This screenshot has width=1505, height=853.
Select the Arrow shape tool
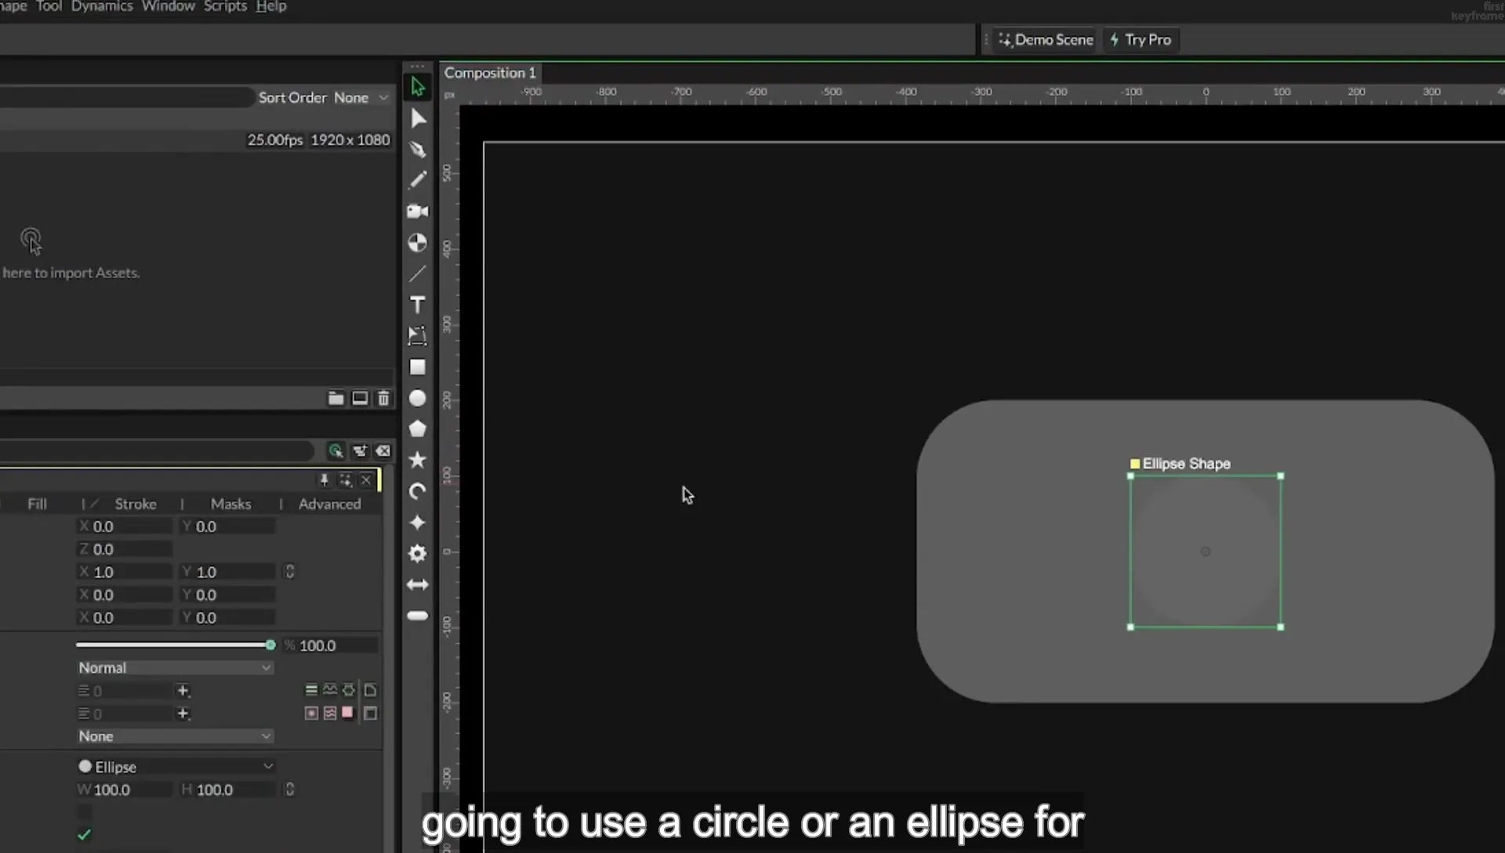[x=418, y=585]
